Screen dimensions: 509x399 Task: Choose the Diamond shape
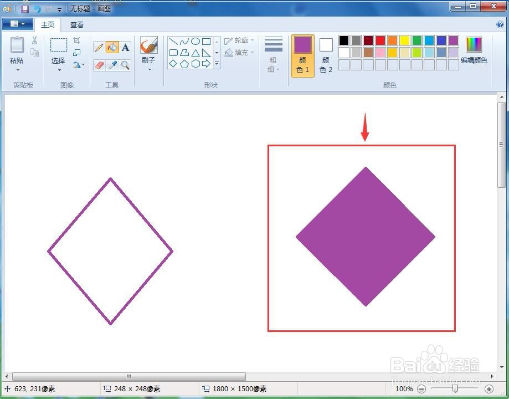click(x=173, y=64)
